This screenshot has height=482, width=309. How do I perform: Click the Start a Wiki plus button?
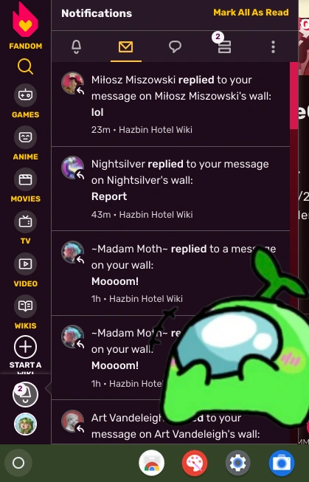[x=25, y=347]
